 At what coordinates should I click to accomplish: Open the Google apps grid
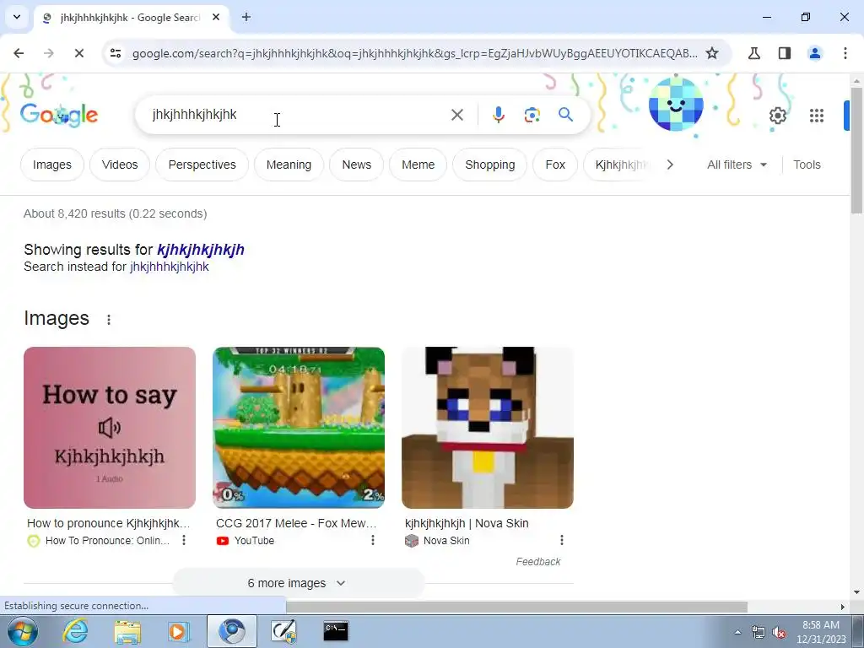point(816,115)
